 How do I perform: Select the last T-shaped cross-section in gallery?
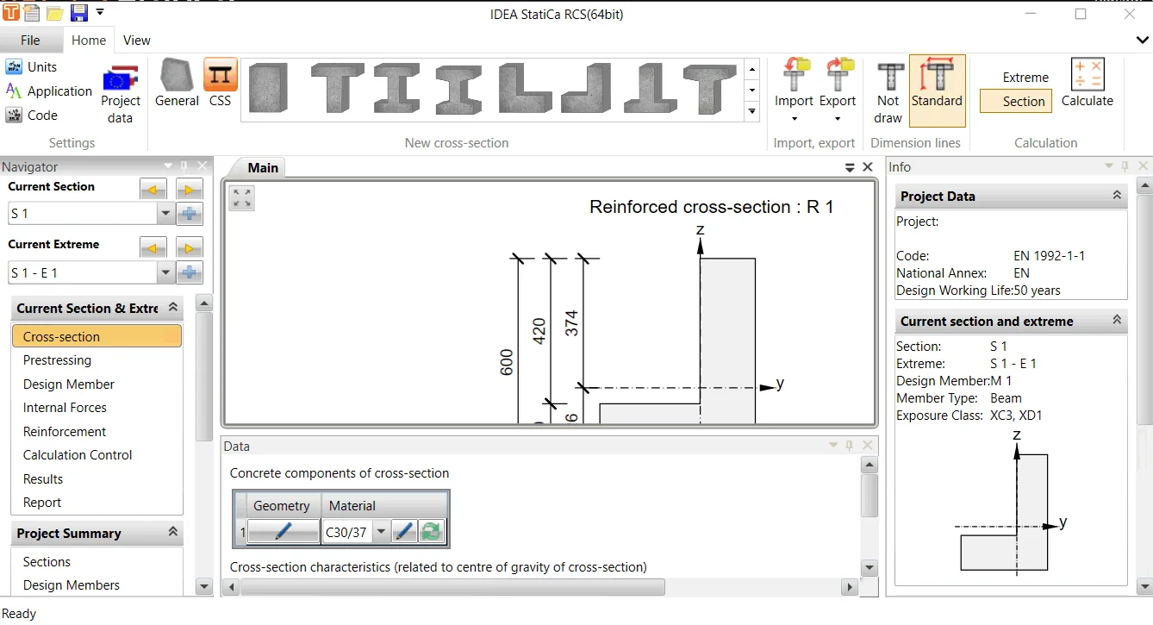[711, 89]
